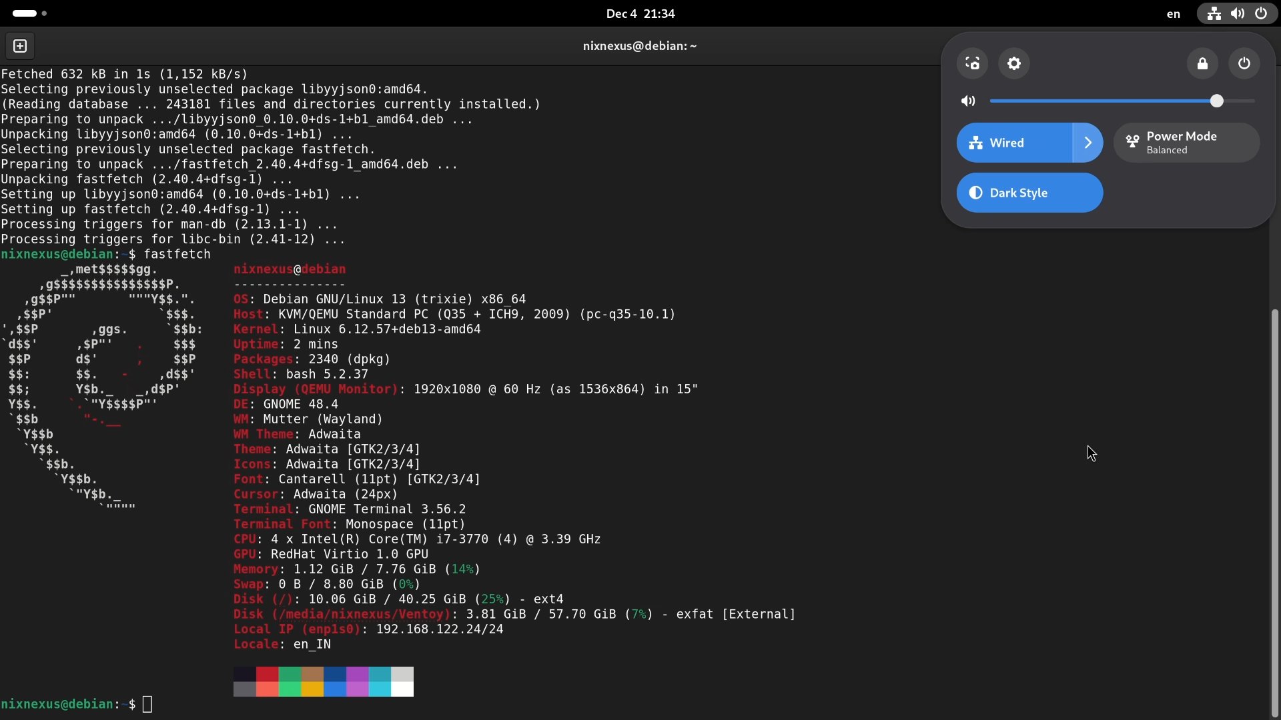1281x720 pixels.
Task: Open a new terminal tab
Action: coord(20,45)
